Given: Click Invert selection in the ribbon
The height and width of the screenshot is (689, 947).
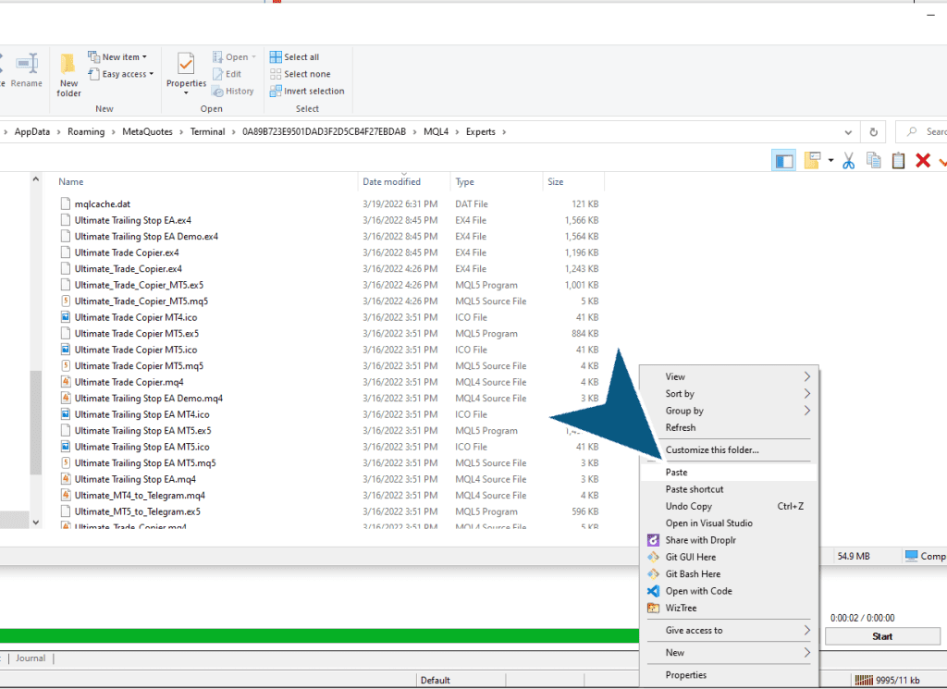Looking at the screenshot, I should pos(307,92).
